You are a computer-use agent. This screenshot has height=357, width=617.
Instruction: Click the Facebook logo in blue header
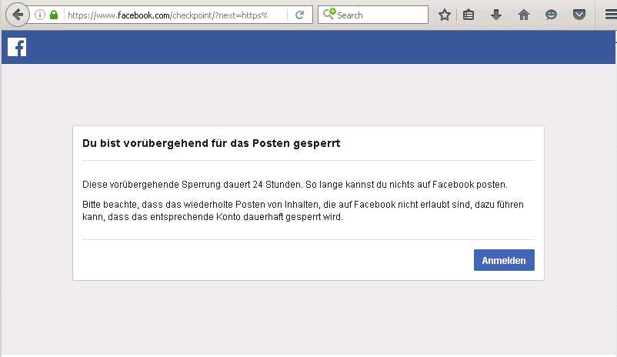pyautogui.click(x=17, y=47)
